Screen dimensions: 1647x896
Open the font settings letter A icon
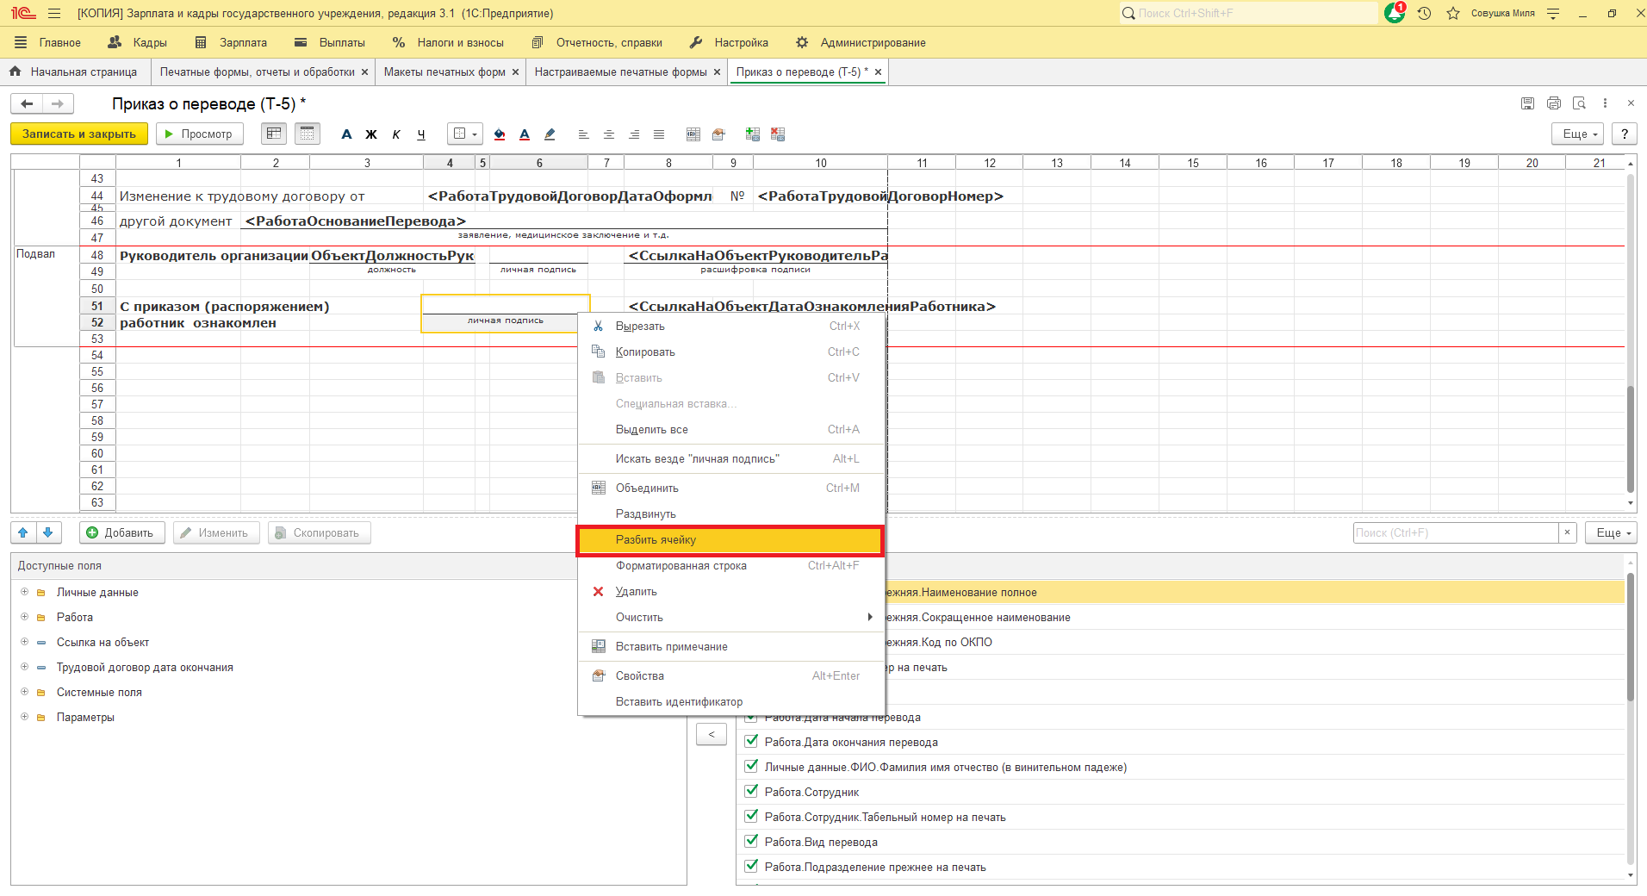[346, 134]
